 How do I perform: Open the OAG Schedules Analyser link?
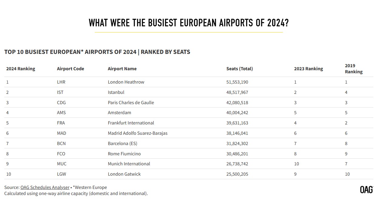(x=45, y=187)
